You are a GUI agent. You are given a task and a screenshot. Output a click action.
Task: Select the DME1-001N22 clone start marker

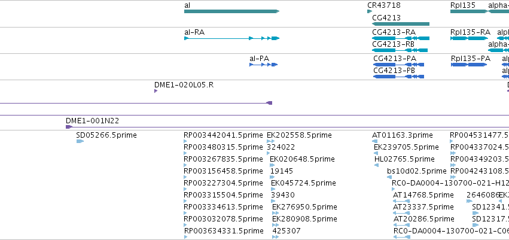coord(69,127)
